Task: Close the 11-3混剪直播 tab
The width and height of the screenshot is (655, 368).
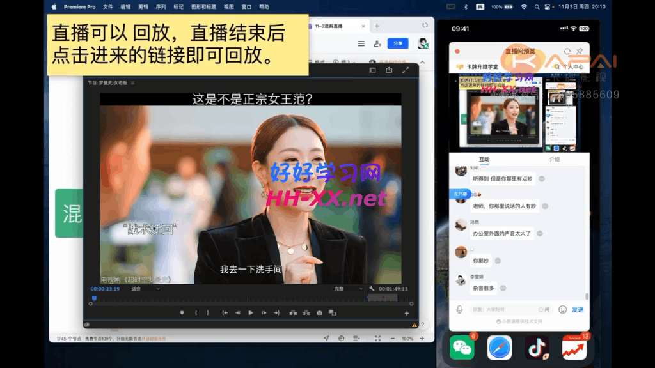Action: pyautogui.click(x=363, y=26)
